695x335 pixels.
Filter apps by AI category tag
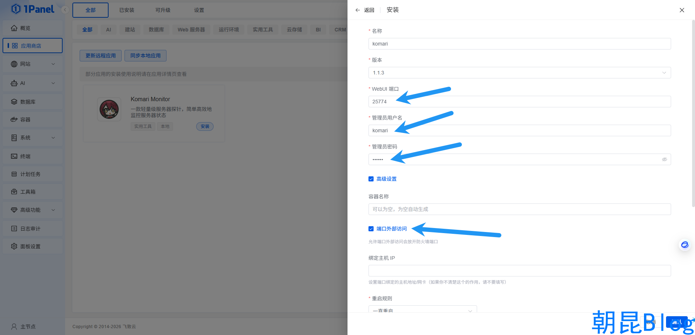click(109, 30)
